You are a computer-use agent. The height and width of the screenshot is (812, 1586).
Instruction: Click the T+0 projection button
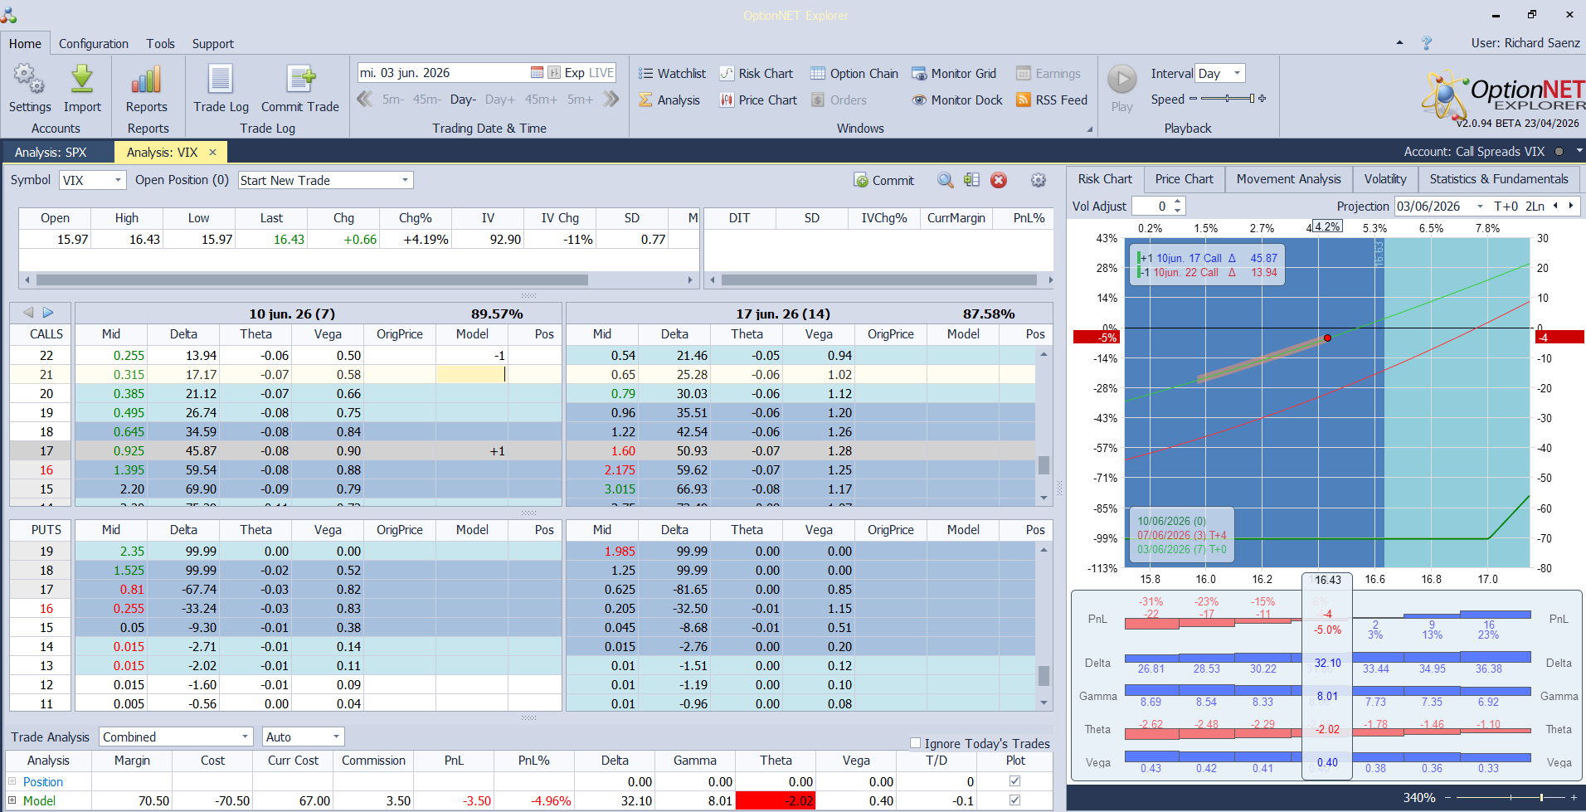1506,206
